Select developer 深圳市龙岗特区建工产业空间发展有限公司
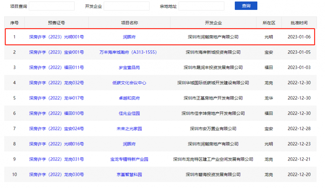 213,159
